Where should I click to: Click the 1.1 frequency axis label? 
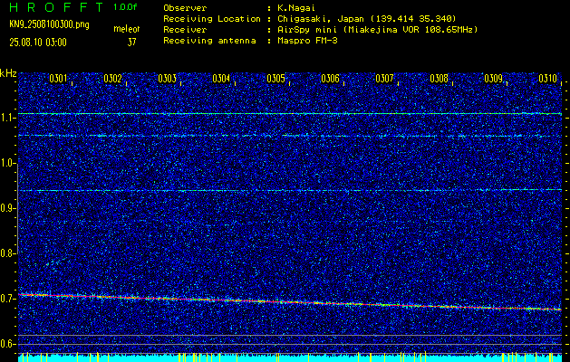pos(7,118)
